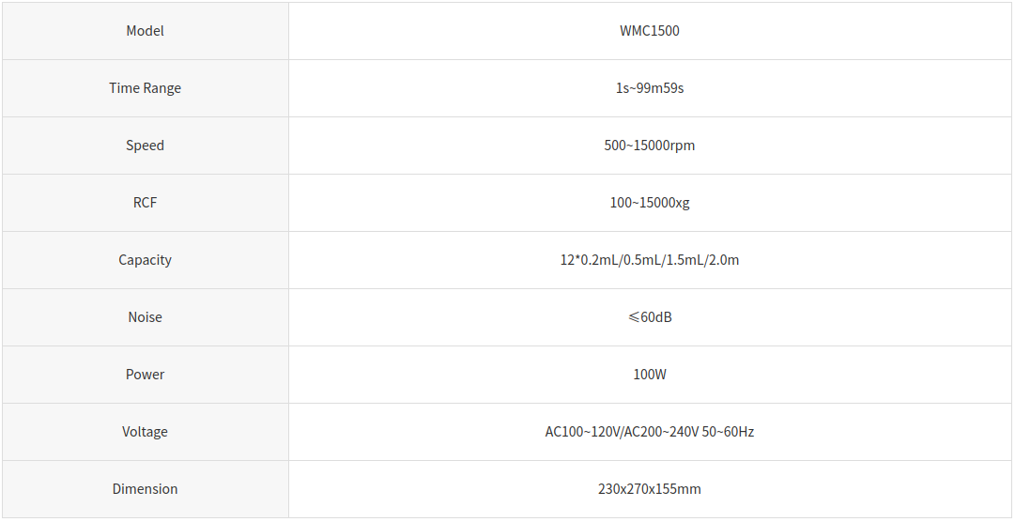Select the 1s~99m59s value
This screenshot has height=522, width=1015.
point(649,88)
